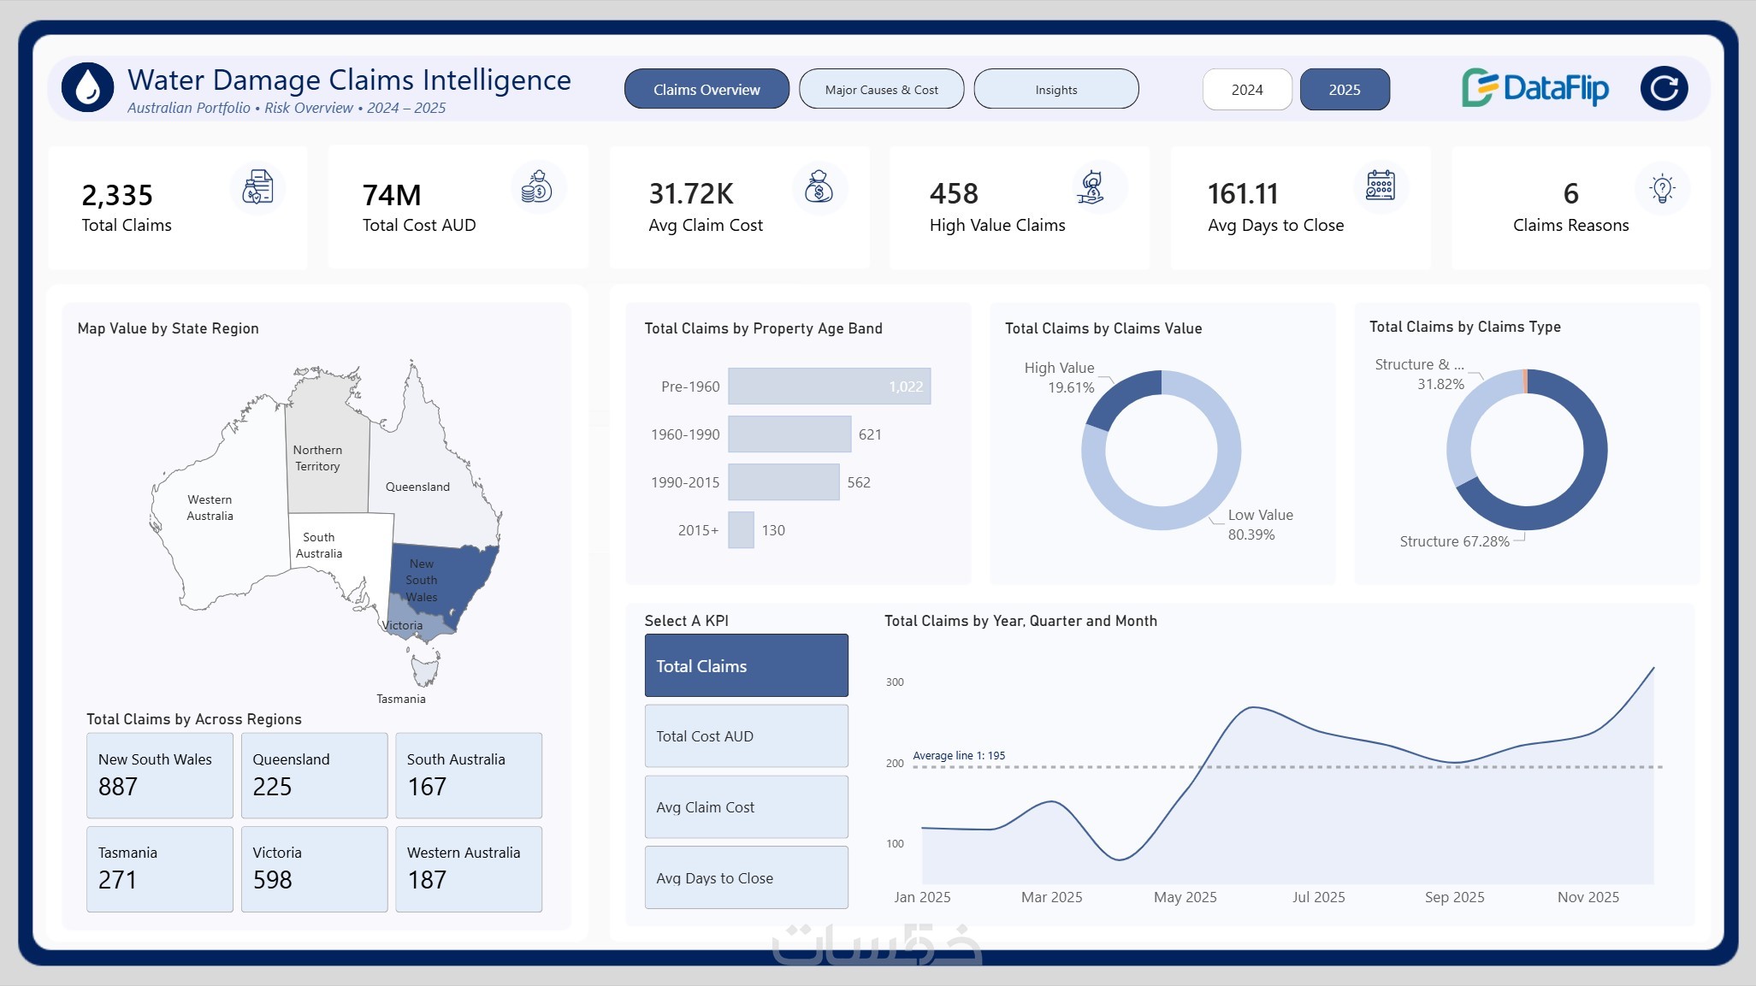1756x986 pixels.
Task: Open the Major Causes & Cost tab
Action: [x=881, y=90]
